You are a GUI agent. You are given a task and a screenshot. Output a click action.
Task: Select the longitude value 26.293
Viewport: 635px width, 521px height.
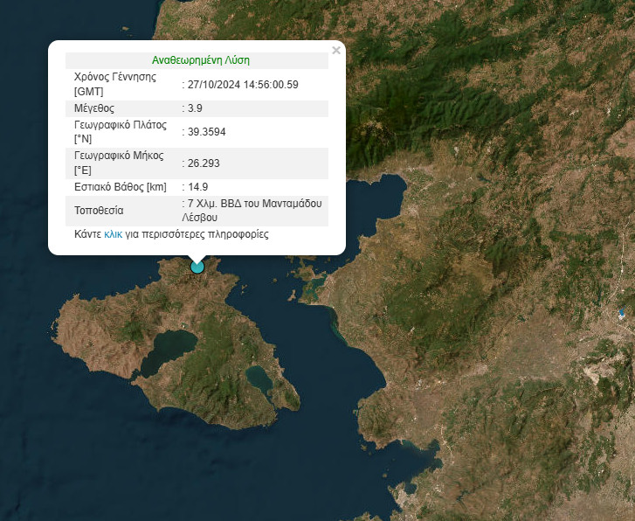click(204, 163)
